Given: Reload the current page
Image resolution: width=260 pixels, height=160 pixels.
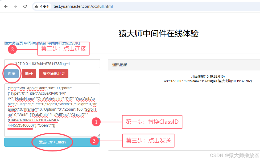Looking at the screenshot, I should tap(24, 6).
